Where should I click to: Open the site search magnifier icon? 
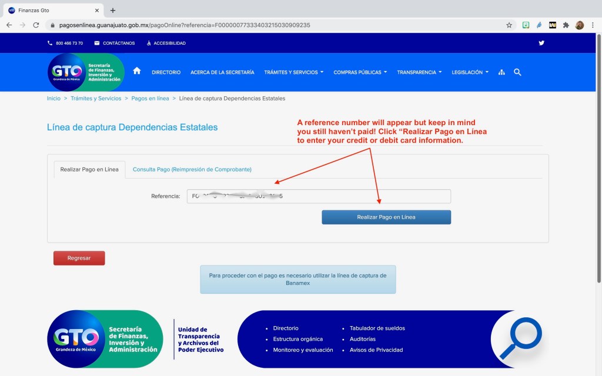click(517, 72)
